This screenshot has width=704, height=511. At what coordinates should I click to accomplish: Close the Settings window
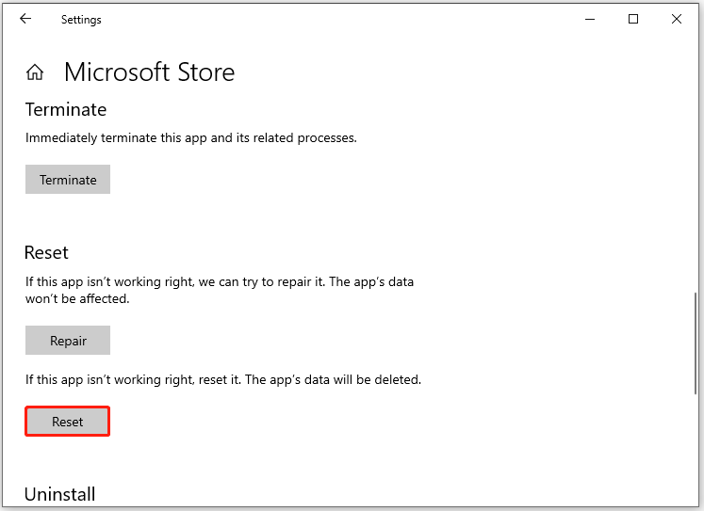point(676,19)
